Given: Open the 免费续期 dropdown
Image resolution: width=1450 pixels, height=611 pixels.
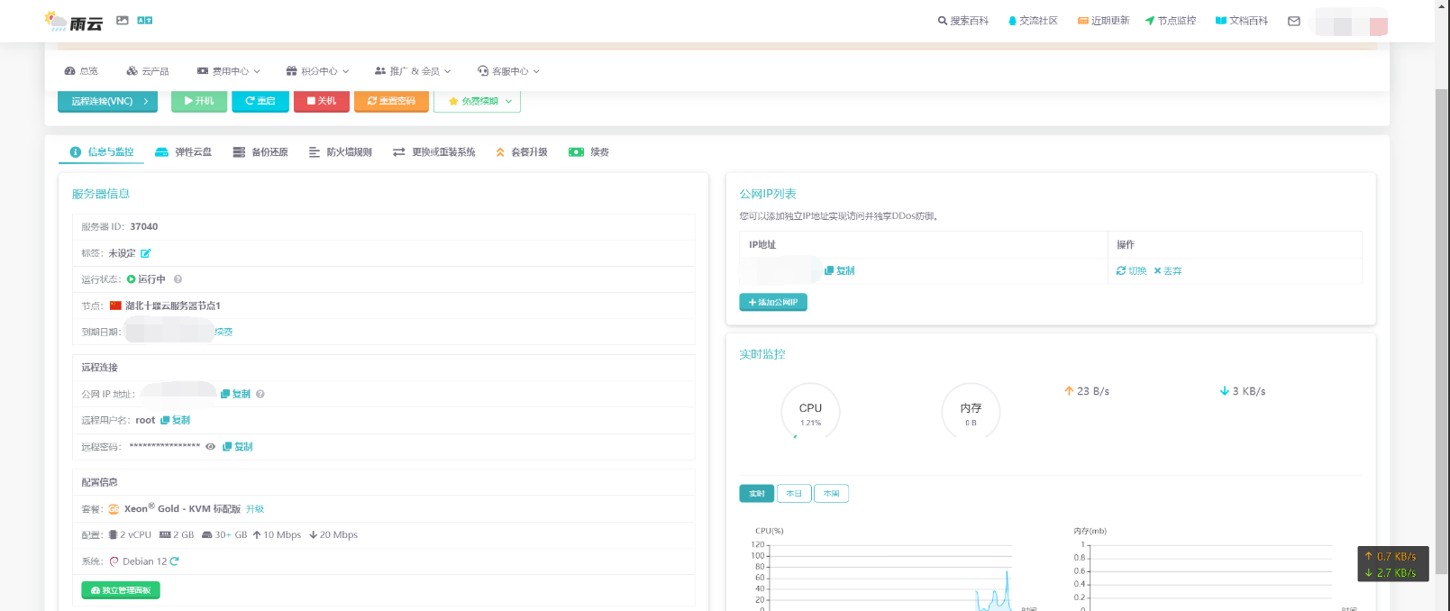Looking at the screenshot, I should pos(477,101).
